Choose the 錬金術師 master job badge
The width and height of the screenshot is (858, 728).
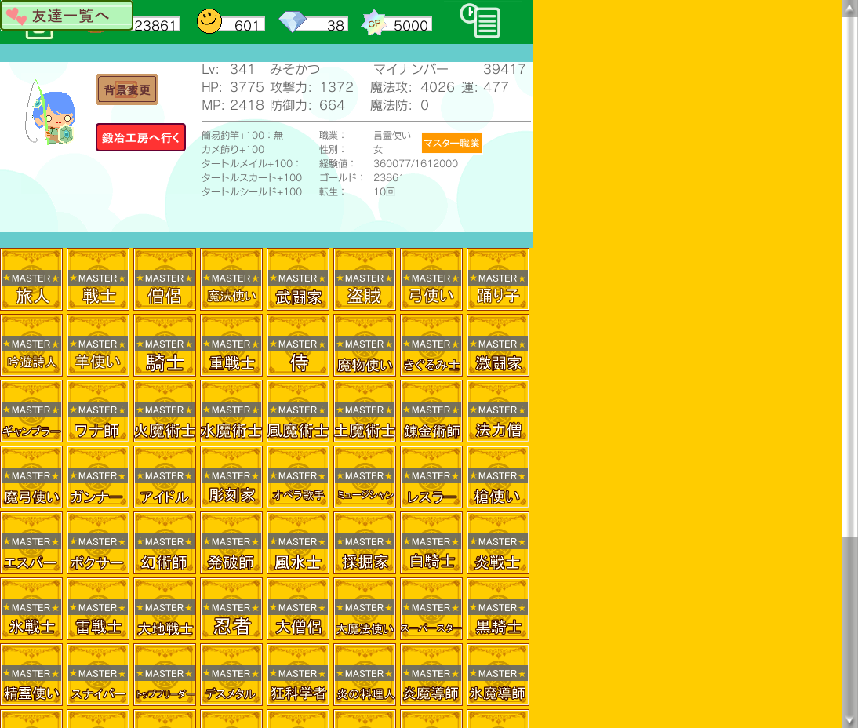(431, 411)
